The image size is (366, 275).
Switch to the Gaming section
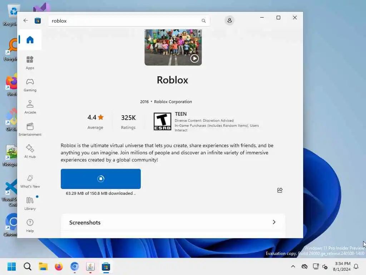[30, 85]
